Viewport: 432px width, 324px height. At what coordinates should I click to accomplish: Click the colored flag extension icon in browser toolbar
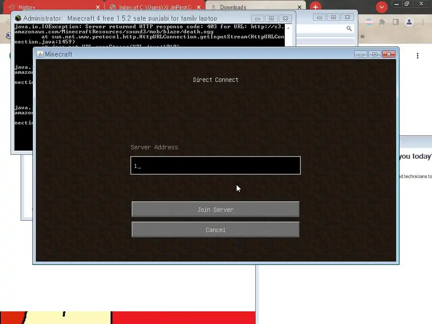click(x=369, y=22)
